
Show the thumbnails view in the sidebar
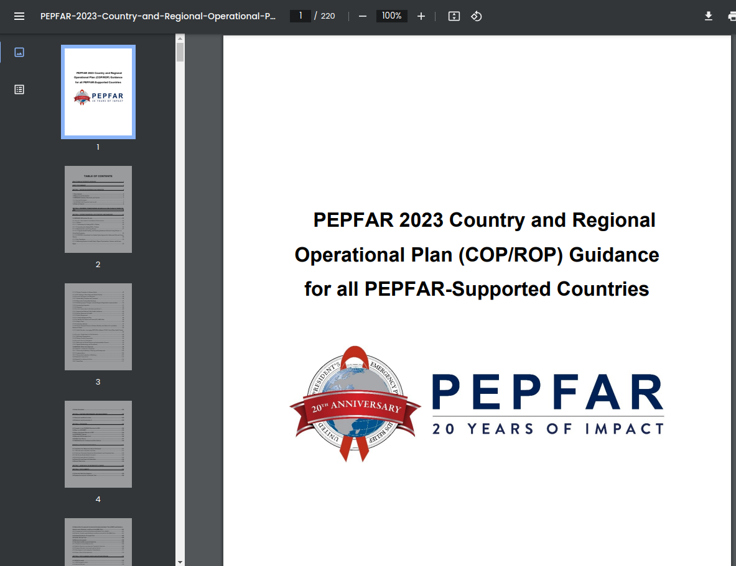pyautogui.click(x=19, y=52)
